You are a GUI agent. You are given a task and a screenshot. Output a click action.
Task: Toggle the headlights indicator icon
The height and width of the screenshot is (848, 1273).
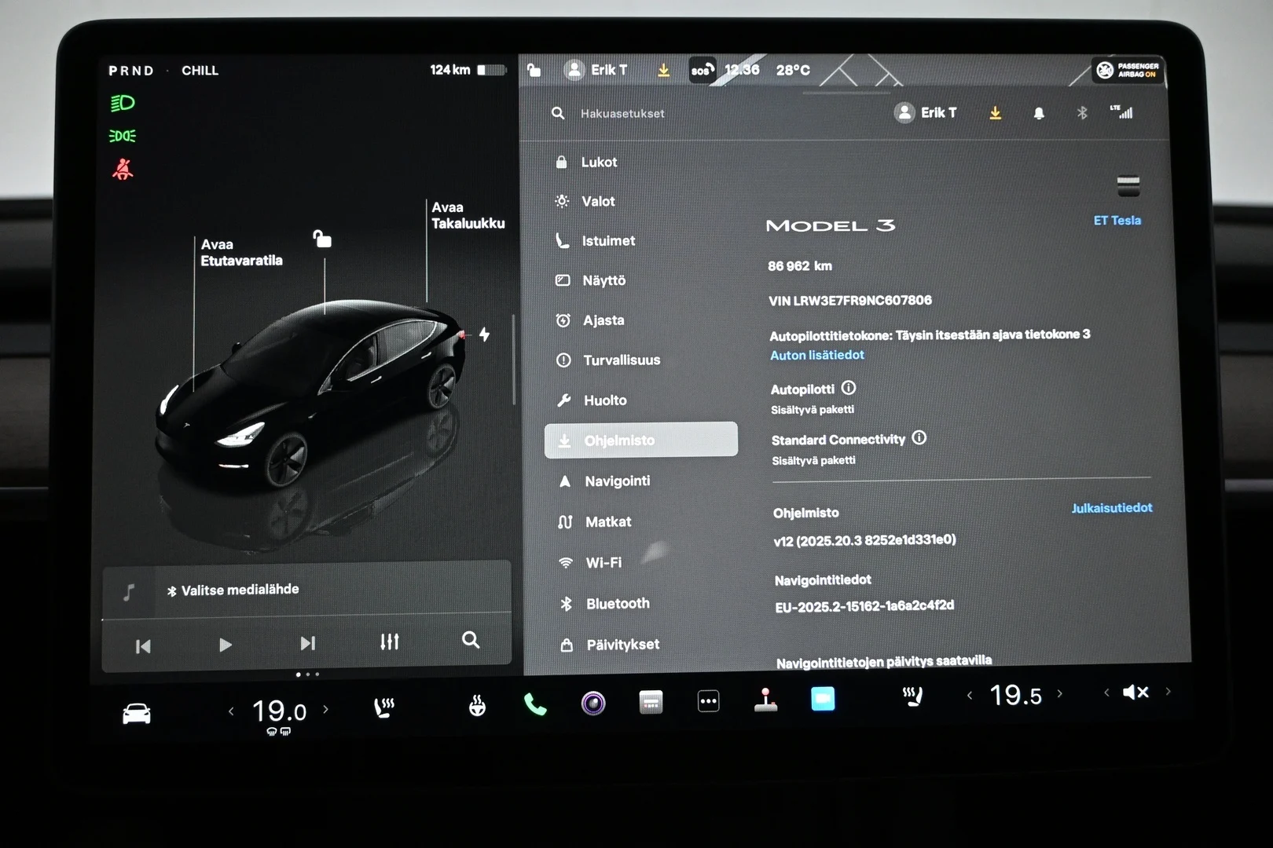click(123, 103)
